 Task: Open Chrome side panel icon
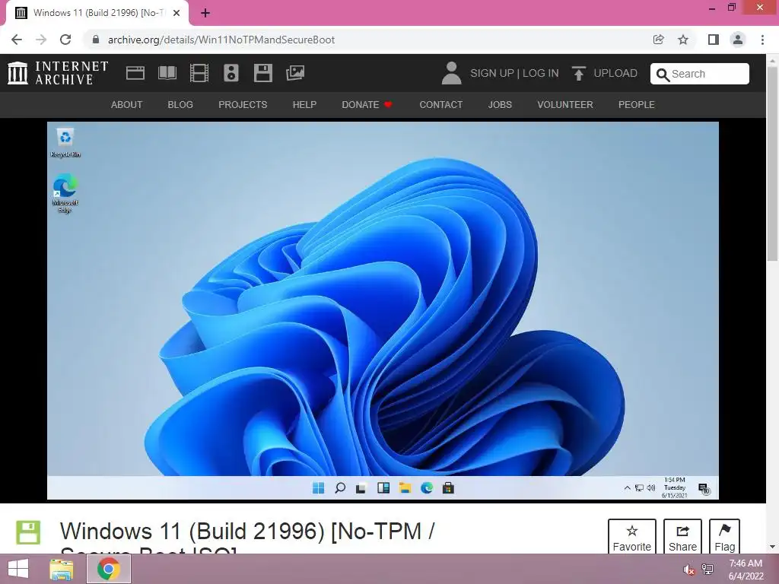pos(714,40)
